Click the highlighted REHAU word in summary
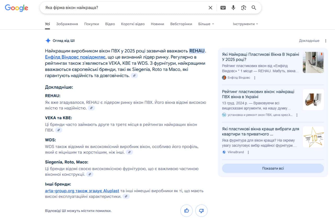 coord(197,51)
